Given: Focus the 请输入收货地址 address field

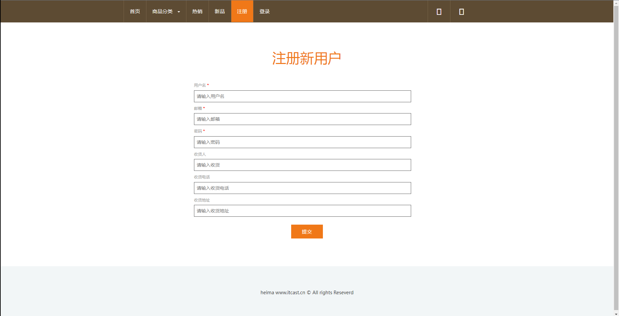Looking at the screenshot, I should tap(302, 211).
